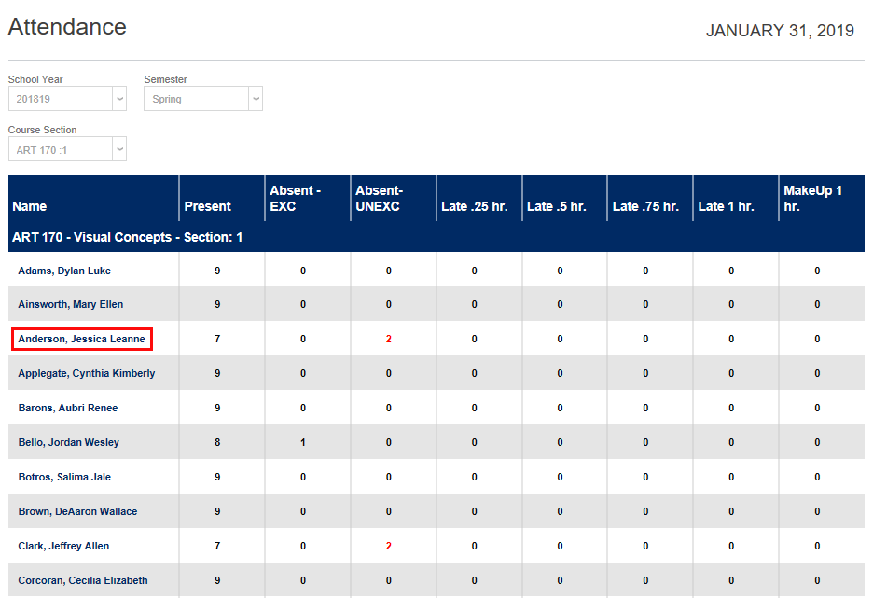Open the School Year dropdown
The image size is (873, 598).
65,98
